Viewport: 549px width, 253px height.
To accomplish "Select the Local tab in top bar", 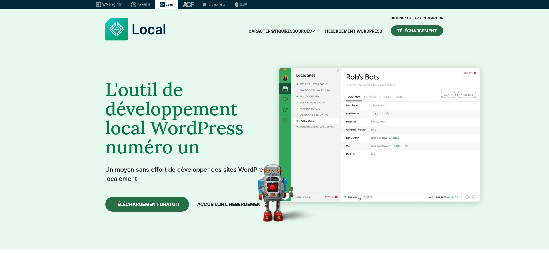I will click(x=166, y=5).
